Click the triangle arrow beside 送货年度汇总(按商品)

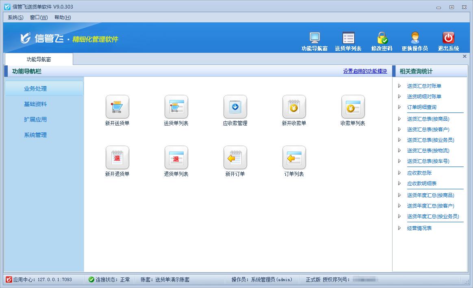[399, 195]
